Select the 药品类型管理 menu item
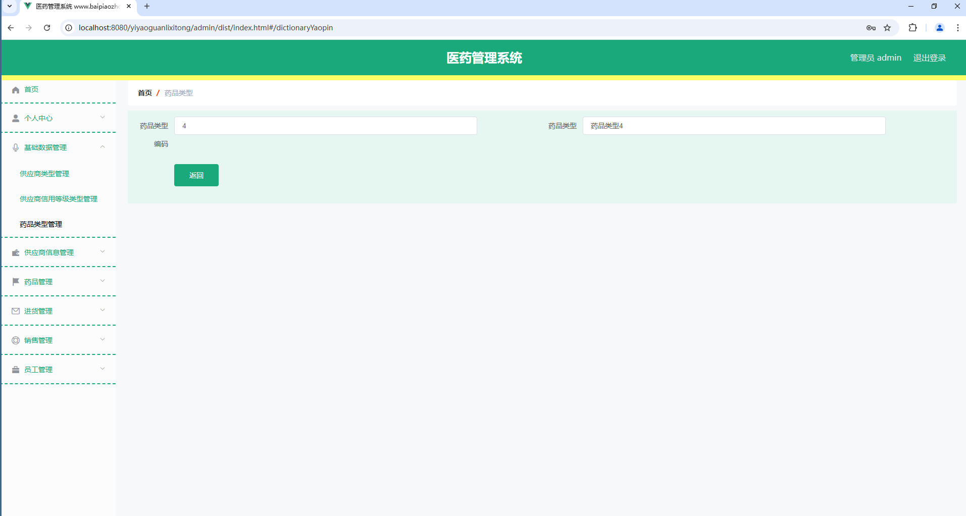966x516 pixels. coord(40,224)
